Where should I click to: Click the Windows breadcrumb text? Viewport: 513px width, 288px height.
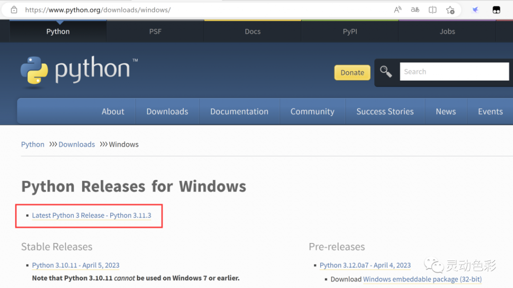tap(124, 144)
